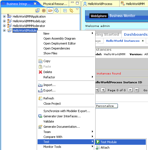
Task: Select the HelloWorldMMModelLogic project icon
Action: pyautogui.click(x=9, y=21)
